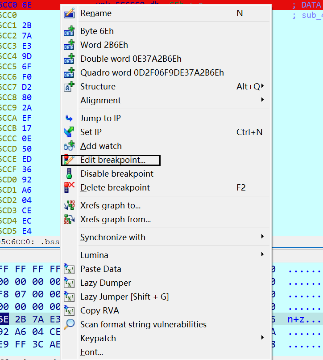Select Edit breakpoint... menu entry
This screenshot has height=360, width=323.
point(112,160)
